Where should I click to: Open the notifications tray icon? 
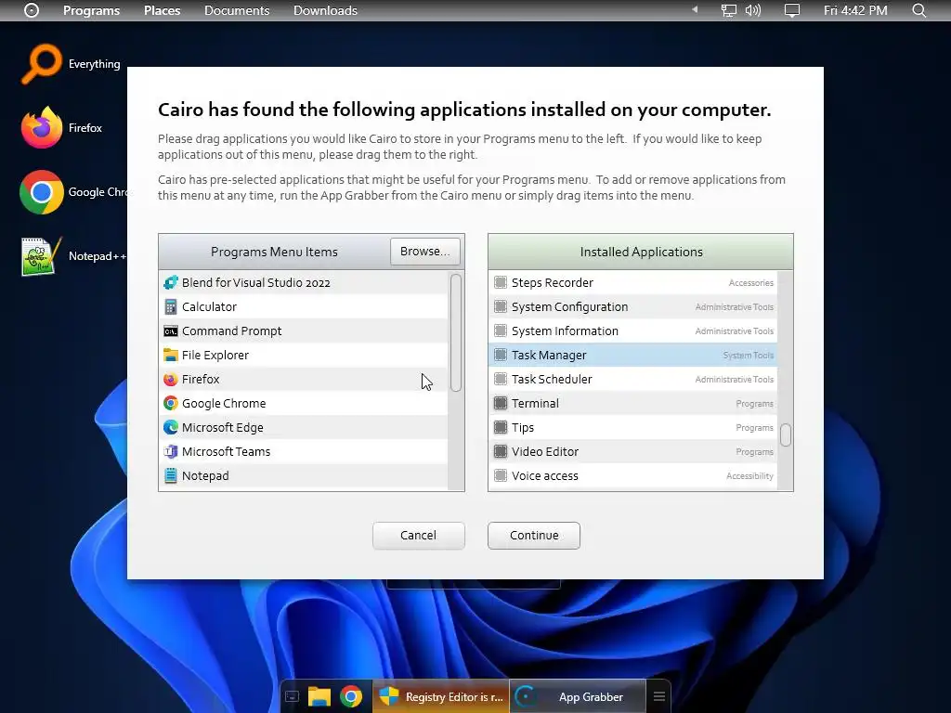coord(792,10)
